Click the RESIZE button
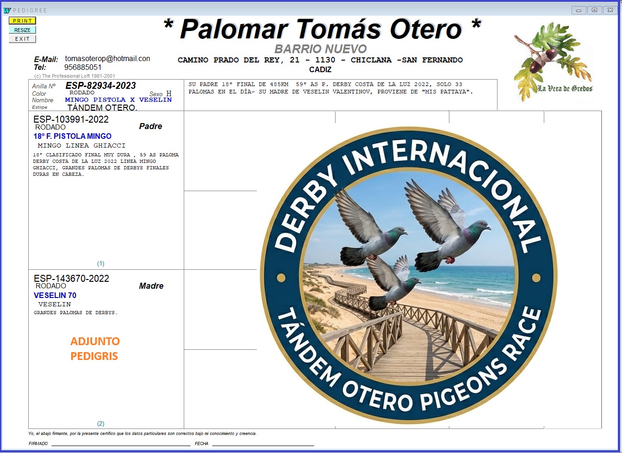The height and width of the screenshot is (453, 622). click(x=22, y=30)
